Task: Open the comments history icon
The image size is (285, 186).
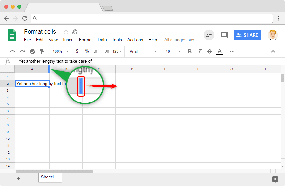Action: (224, 35)
